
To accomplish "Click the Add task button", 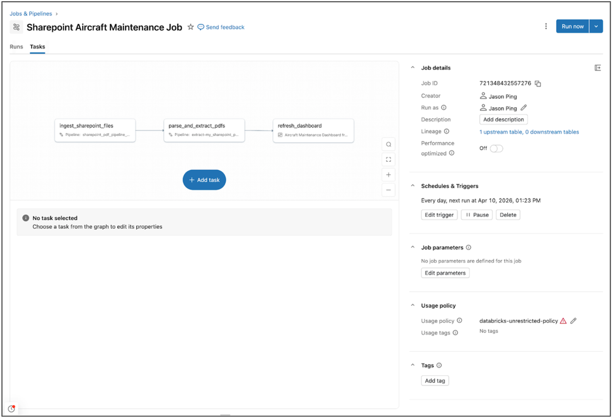I will click(x=204, y=180).
